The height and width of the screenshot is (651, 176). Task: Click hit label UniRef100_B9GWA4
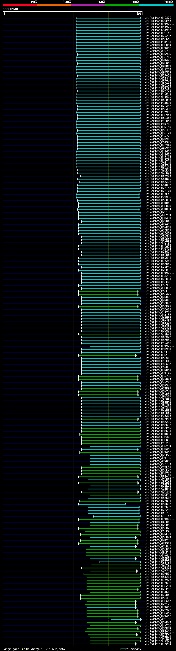[x=158, y=45]
